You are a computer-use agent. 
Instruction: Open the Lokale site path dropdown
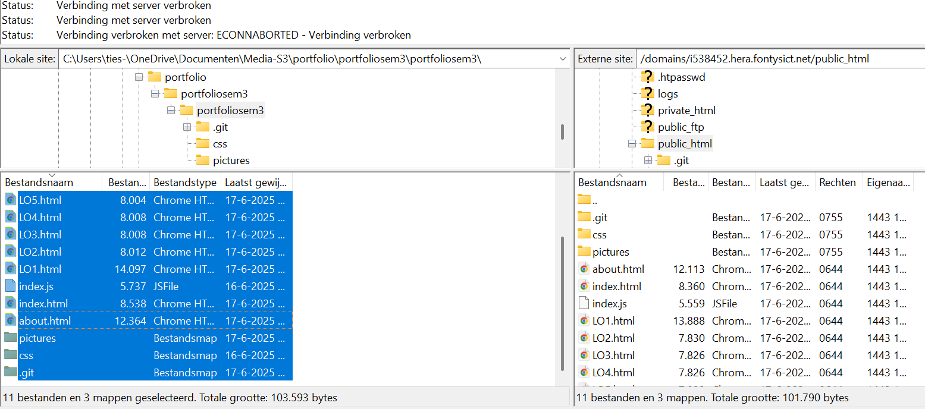tap(563, 59)
